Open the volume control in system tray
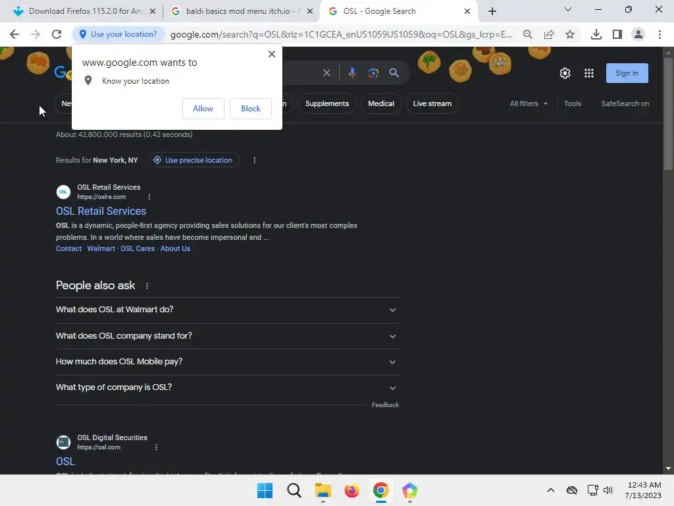The image size is (674, 506). pos(608,490)
